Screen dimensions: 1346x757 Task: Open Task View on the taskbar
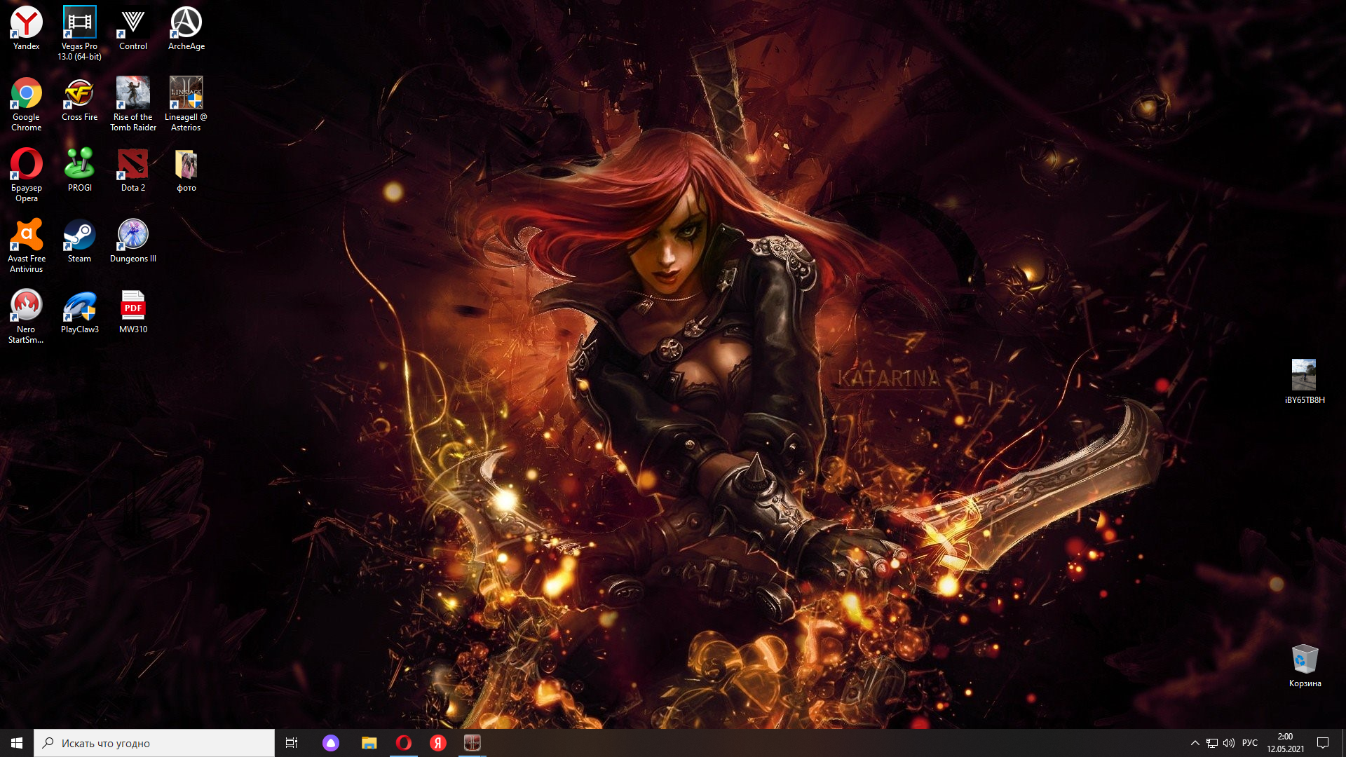[292, 743]
